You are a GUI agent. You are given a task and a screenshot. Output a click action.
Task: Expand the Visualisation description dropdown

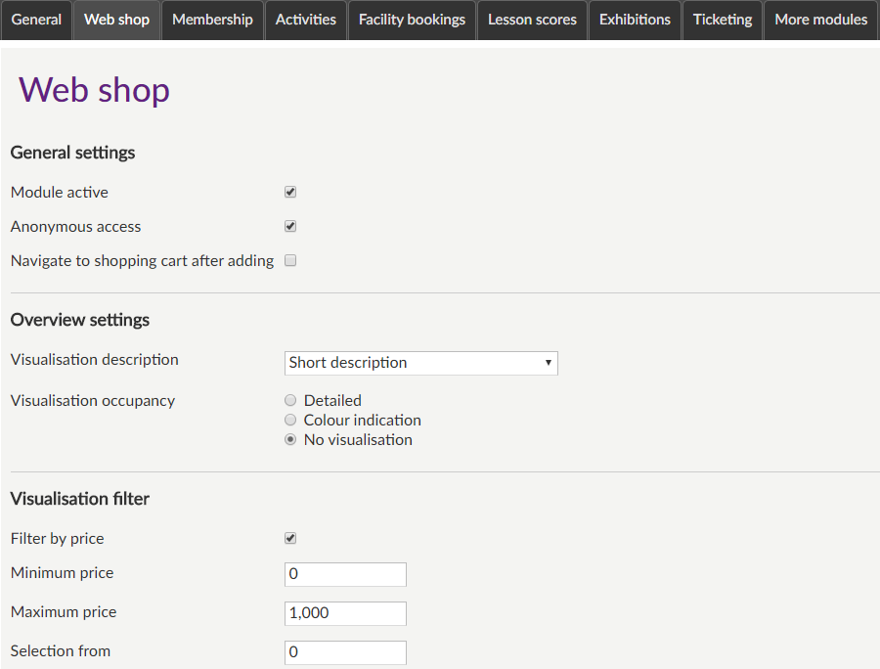click(420, 363)
